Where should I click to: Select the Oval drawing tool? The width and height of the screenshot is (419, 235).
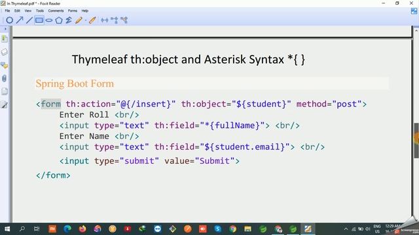click(9, 20)
